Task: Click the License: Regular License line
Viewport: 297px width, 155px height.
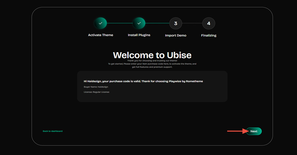Action: point(97,92)
